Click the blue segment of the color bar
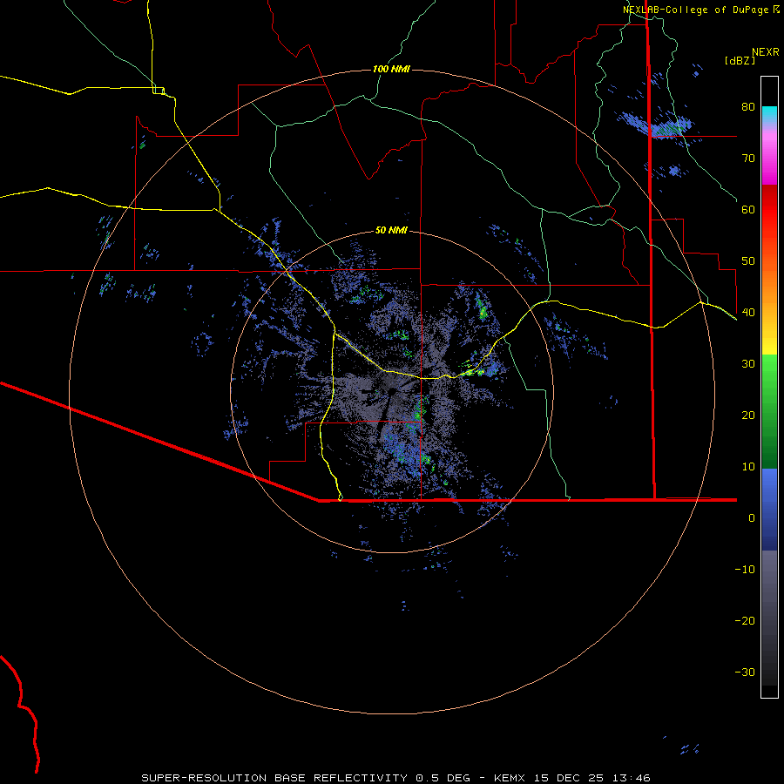Screen dimensions: 784x784 tap(769, 510)
